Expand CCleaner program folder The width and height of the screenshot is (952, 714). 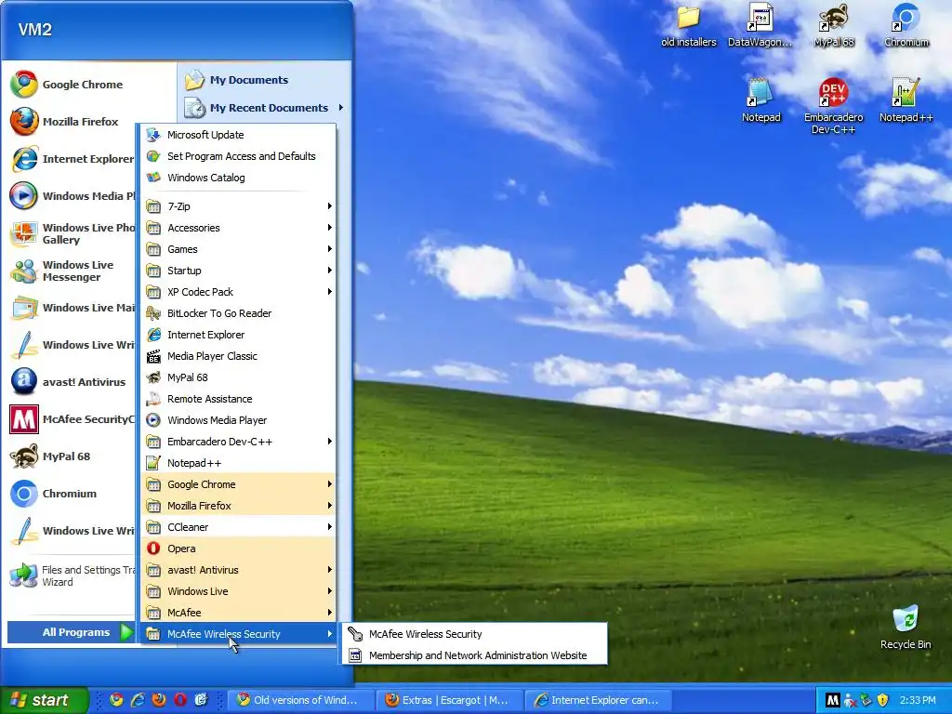tap(239, 527)
